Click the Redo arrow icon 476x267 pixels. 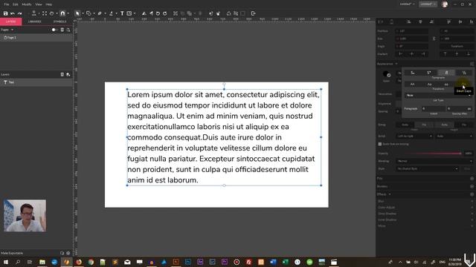[x=20, y=13]
